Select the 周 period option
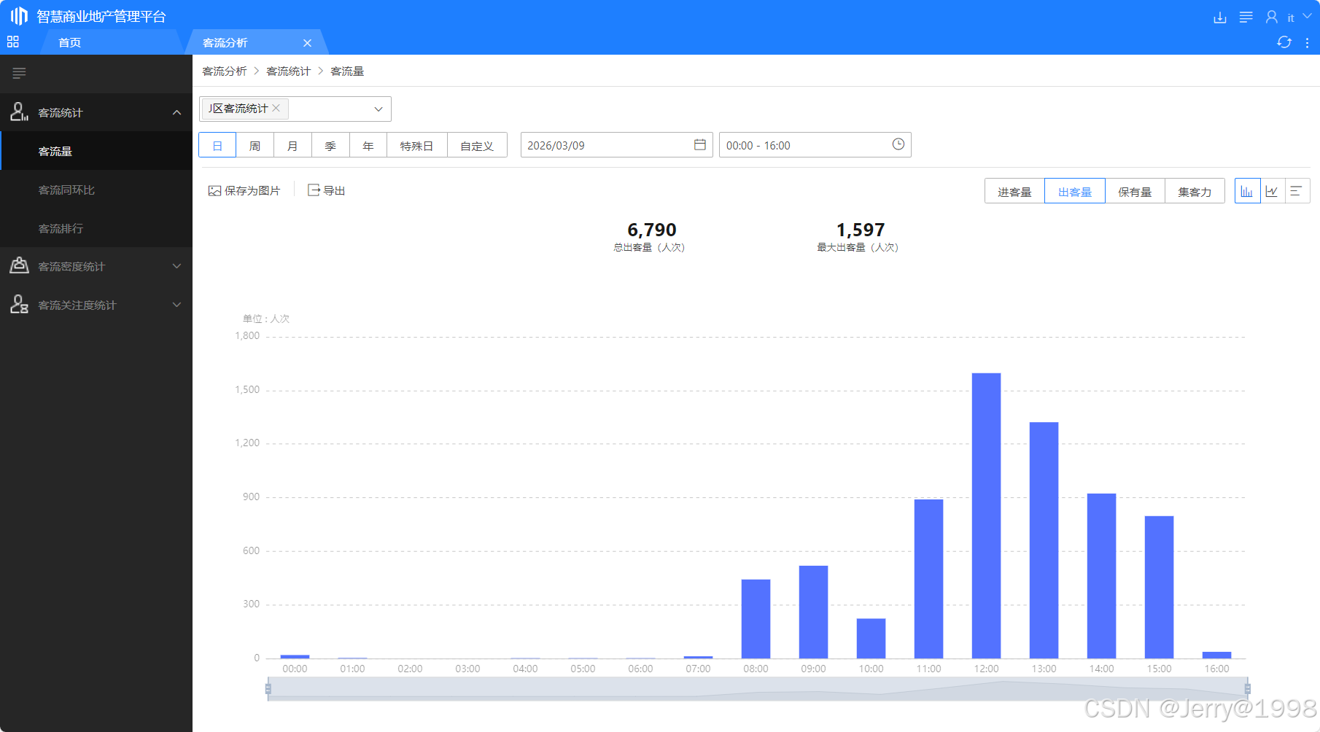This screenshot has width=1320, height=732. pos(255,145)
